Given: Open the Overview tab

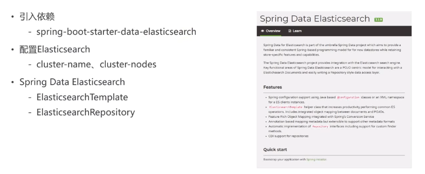Looking at the screenshot, I should (x=270, y=31).
